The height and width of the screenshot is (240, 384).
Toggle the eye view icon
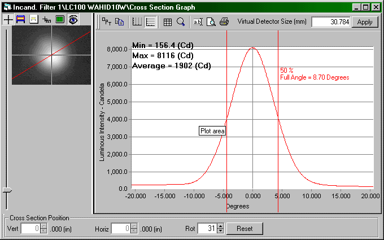click(x=73, y=19)
